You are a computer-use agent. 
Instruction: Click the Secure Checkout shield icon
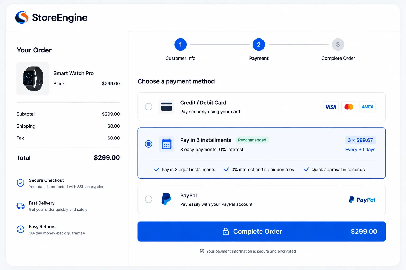[x=21, y=183]
